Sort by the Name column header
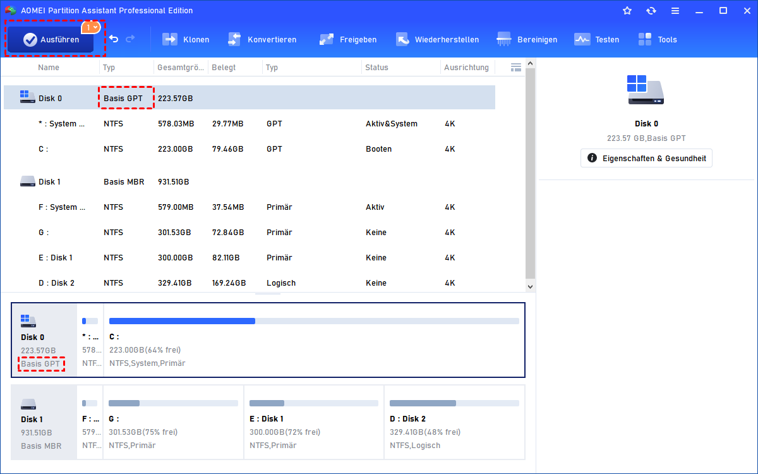Image resolution: width=758 pixels, height=474 pixels. point(49,67)
